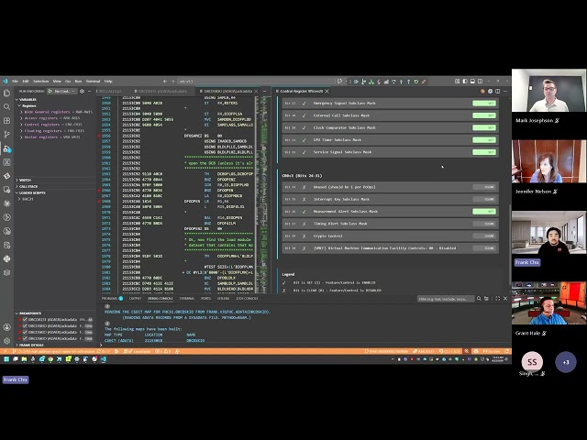This screenshot has width=587, height=440.
Task: Open the Explorer view in activity bar
Action: click(6, 93)
